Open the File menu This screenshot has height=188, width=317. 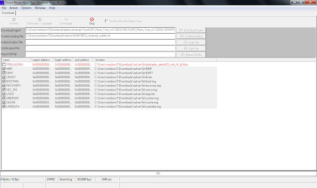4,8
